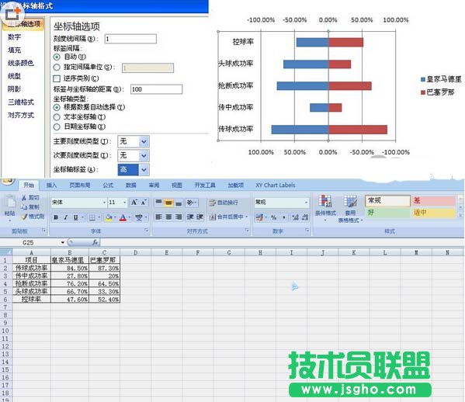Apply percent style format

coord(273,217)
